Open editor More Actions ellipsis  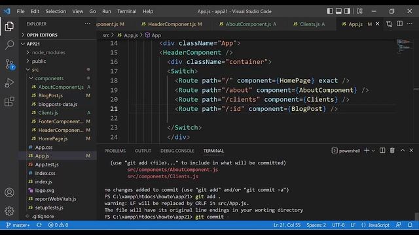(410, 23)
